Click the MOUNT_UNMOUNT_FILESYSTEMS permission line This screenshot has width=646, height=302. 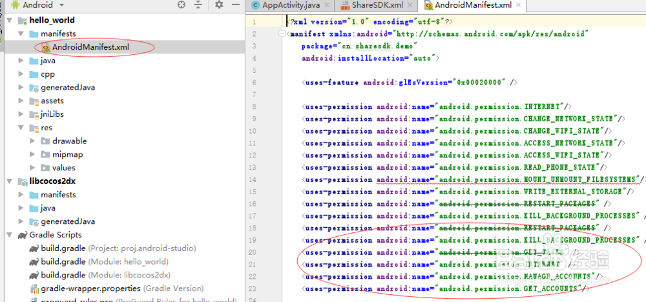474,179
